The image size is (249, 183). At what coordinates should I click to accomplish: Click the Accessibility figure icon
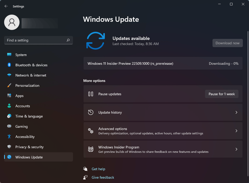[9, 136]
